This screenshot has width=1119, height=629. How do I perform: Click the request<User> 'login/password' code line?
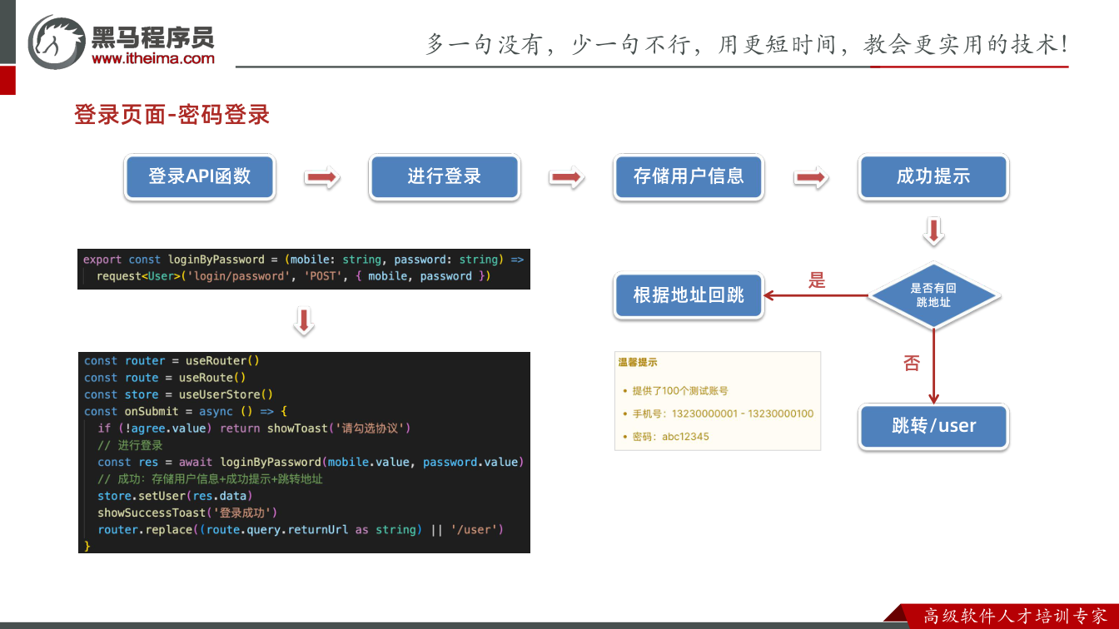point(293,276)
